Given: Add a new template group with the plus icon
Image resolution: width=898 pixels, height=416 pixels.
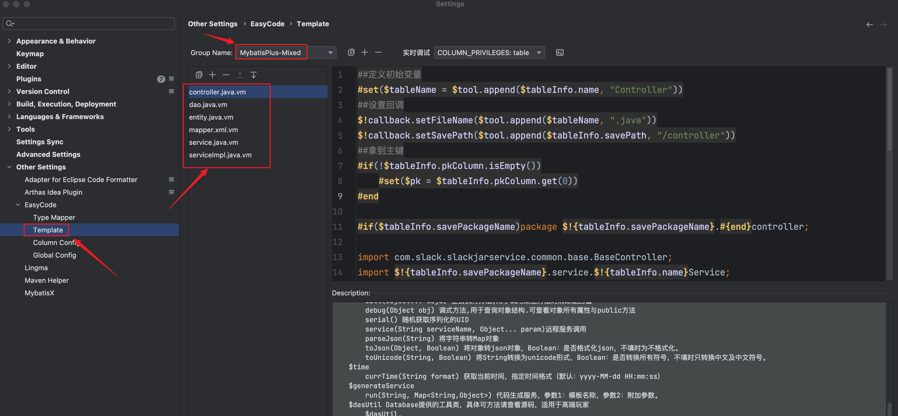Looking at the screenshot, I should [x=365, y=52].
